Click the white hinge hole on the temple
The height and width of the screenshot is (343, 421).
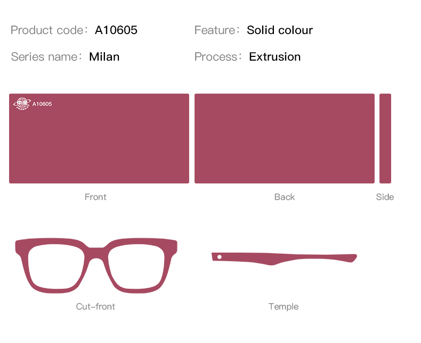tap(219, 257)
